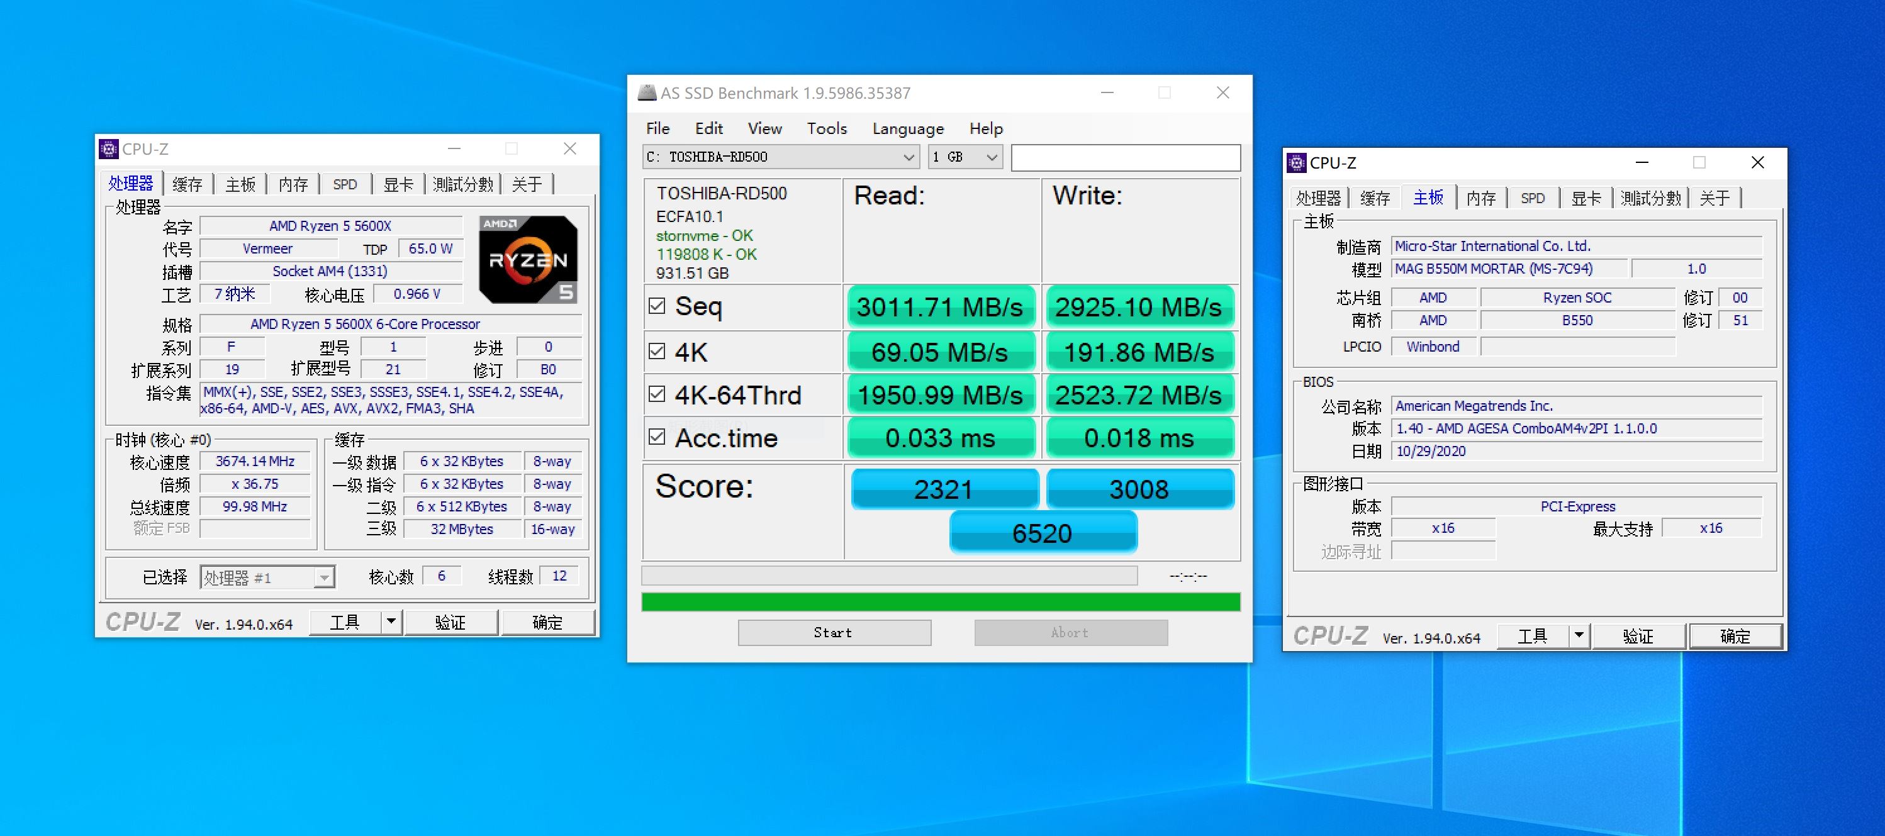Open the TOSHIBA-RD500 drive selection dropdown
Viewport: 1885px width, 836px height.
908,157
